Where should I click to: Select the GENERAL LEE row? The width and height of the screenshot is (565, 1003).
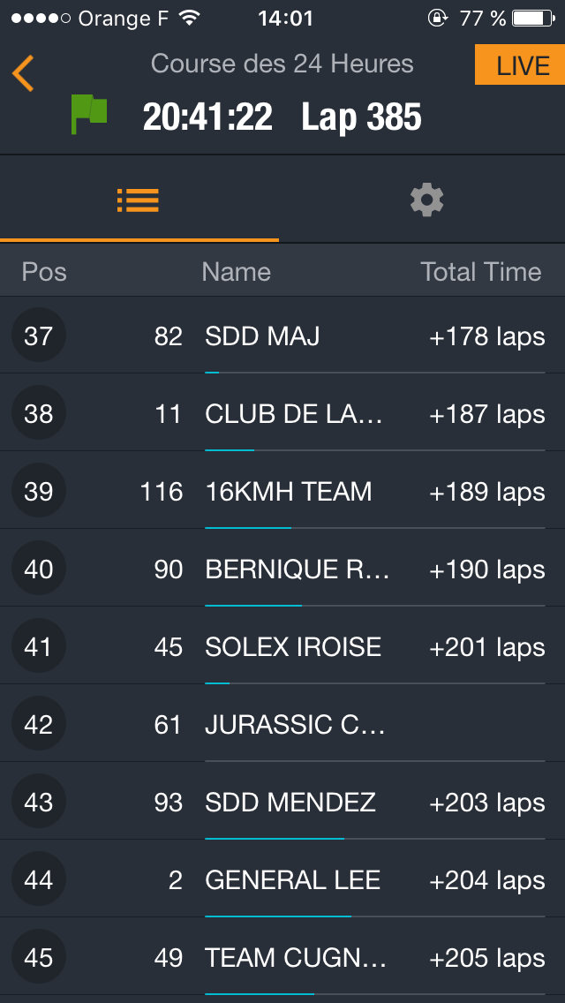(x=292, y=880)
